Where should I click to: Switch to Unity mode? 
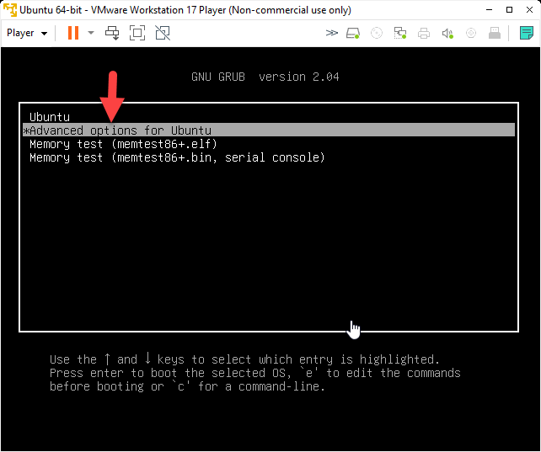pos(163,33)
